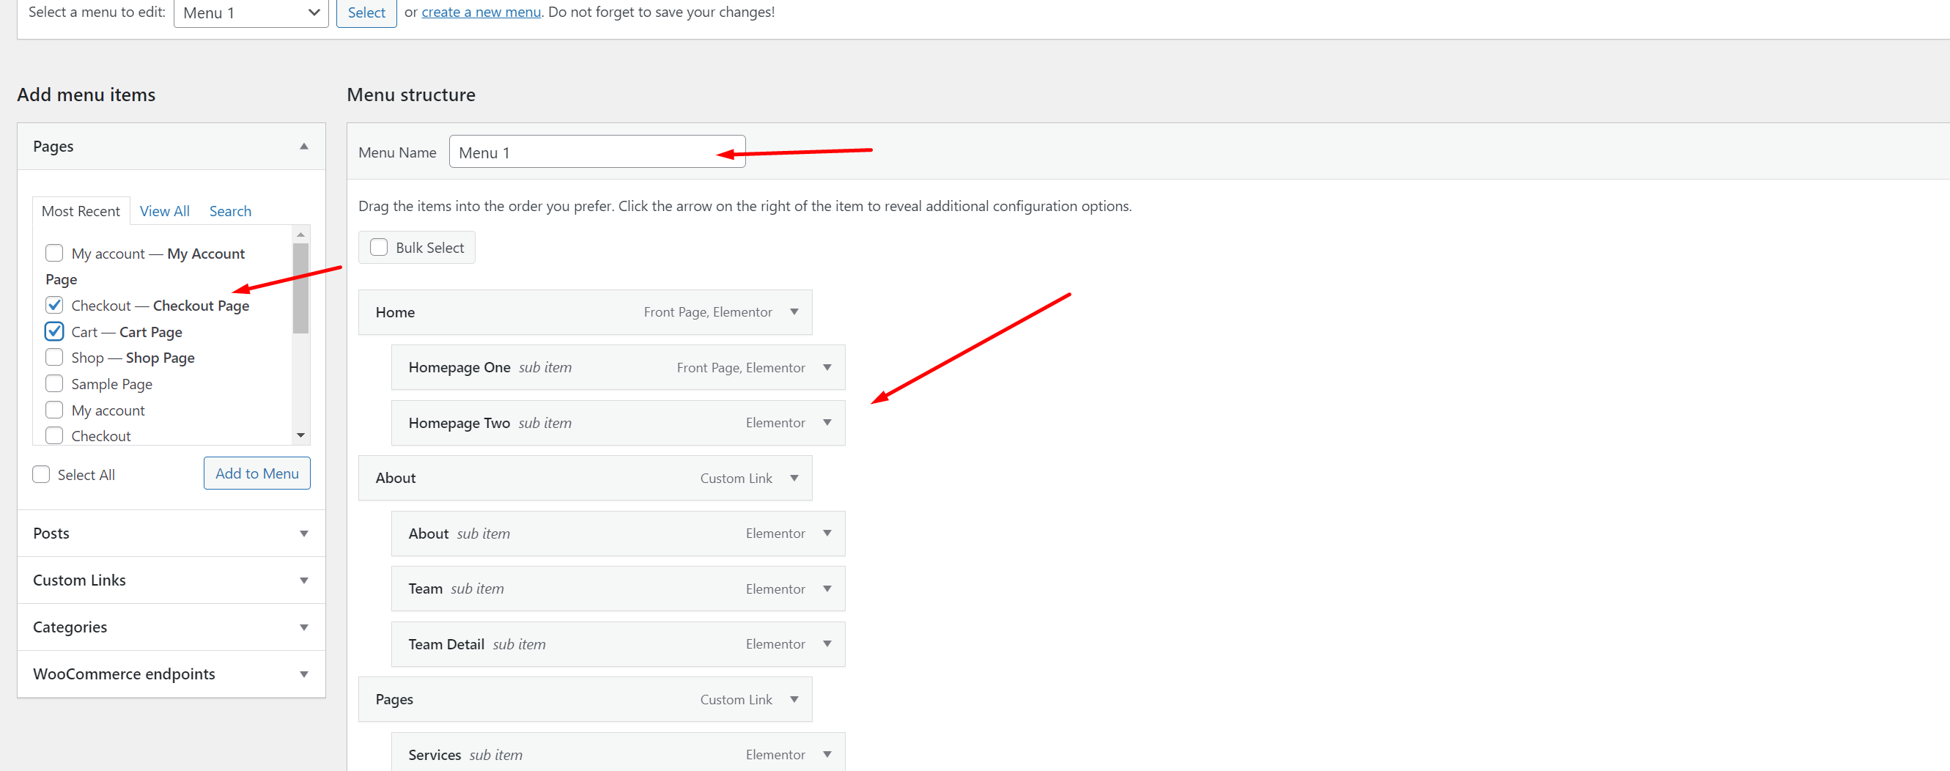This screenshot has height=771, width=1950.
Task: Expand Team Detail item arrow
Action: pos(827,643)
